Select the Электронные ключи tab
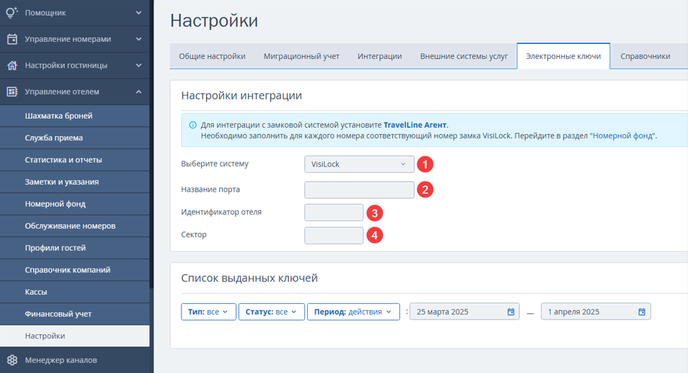This screenshot has width=688, height=373. click(x=564, y=56)
